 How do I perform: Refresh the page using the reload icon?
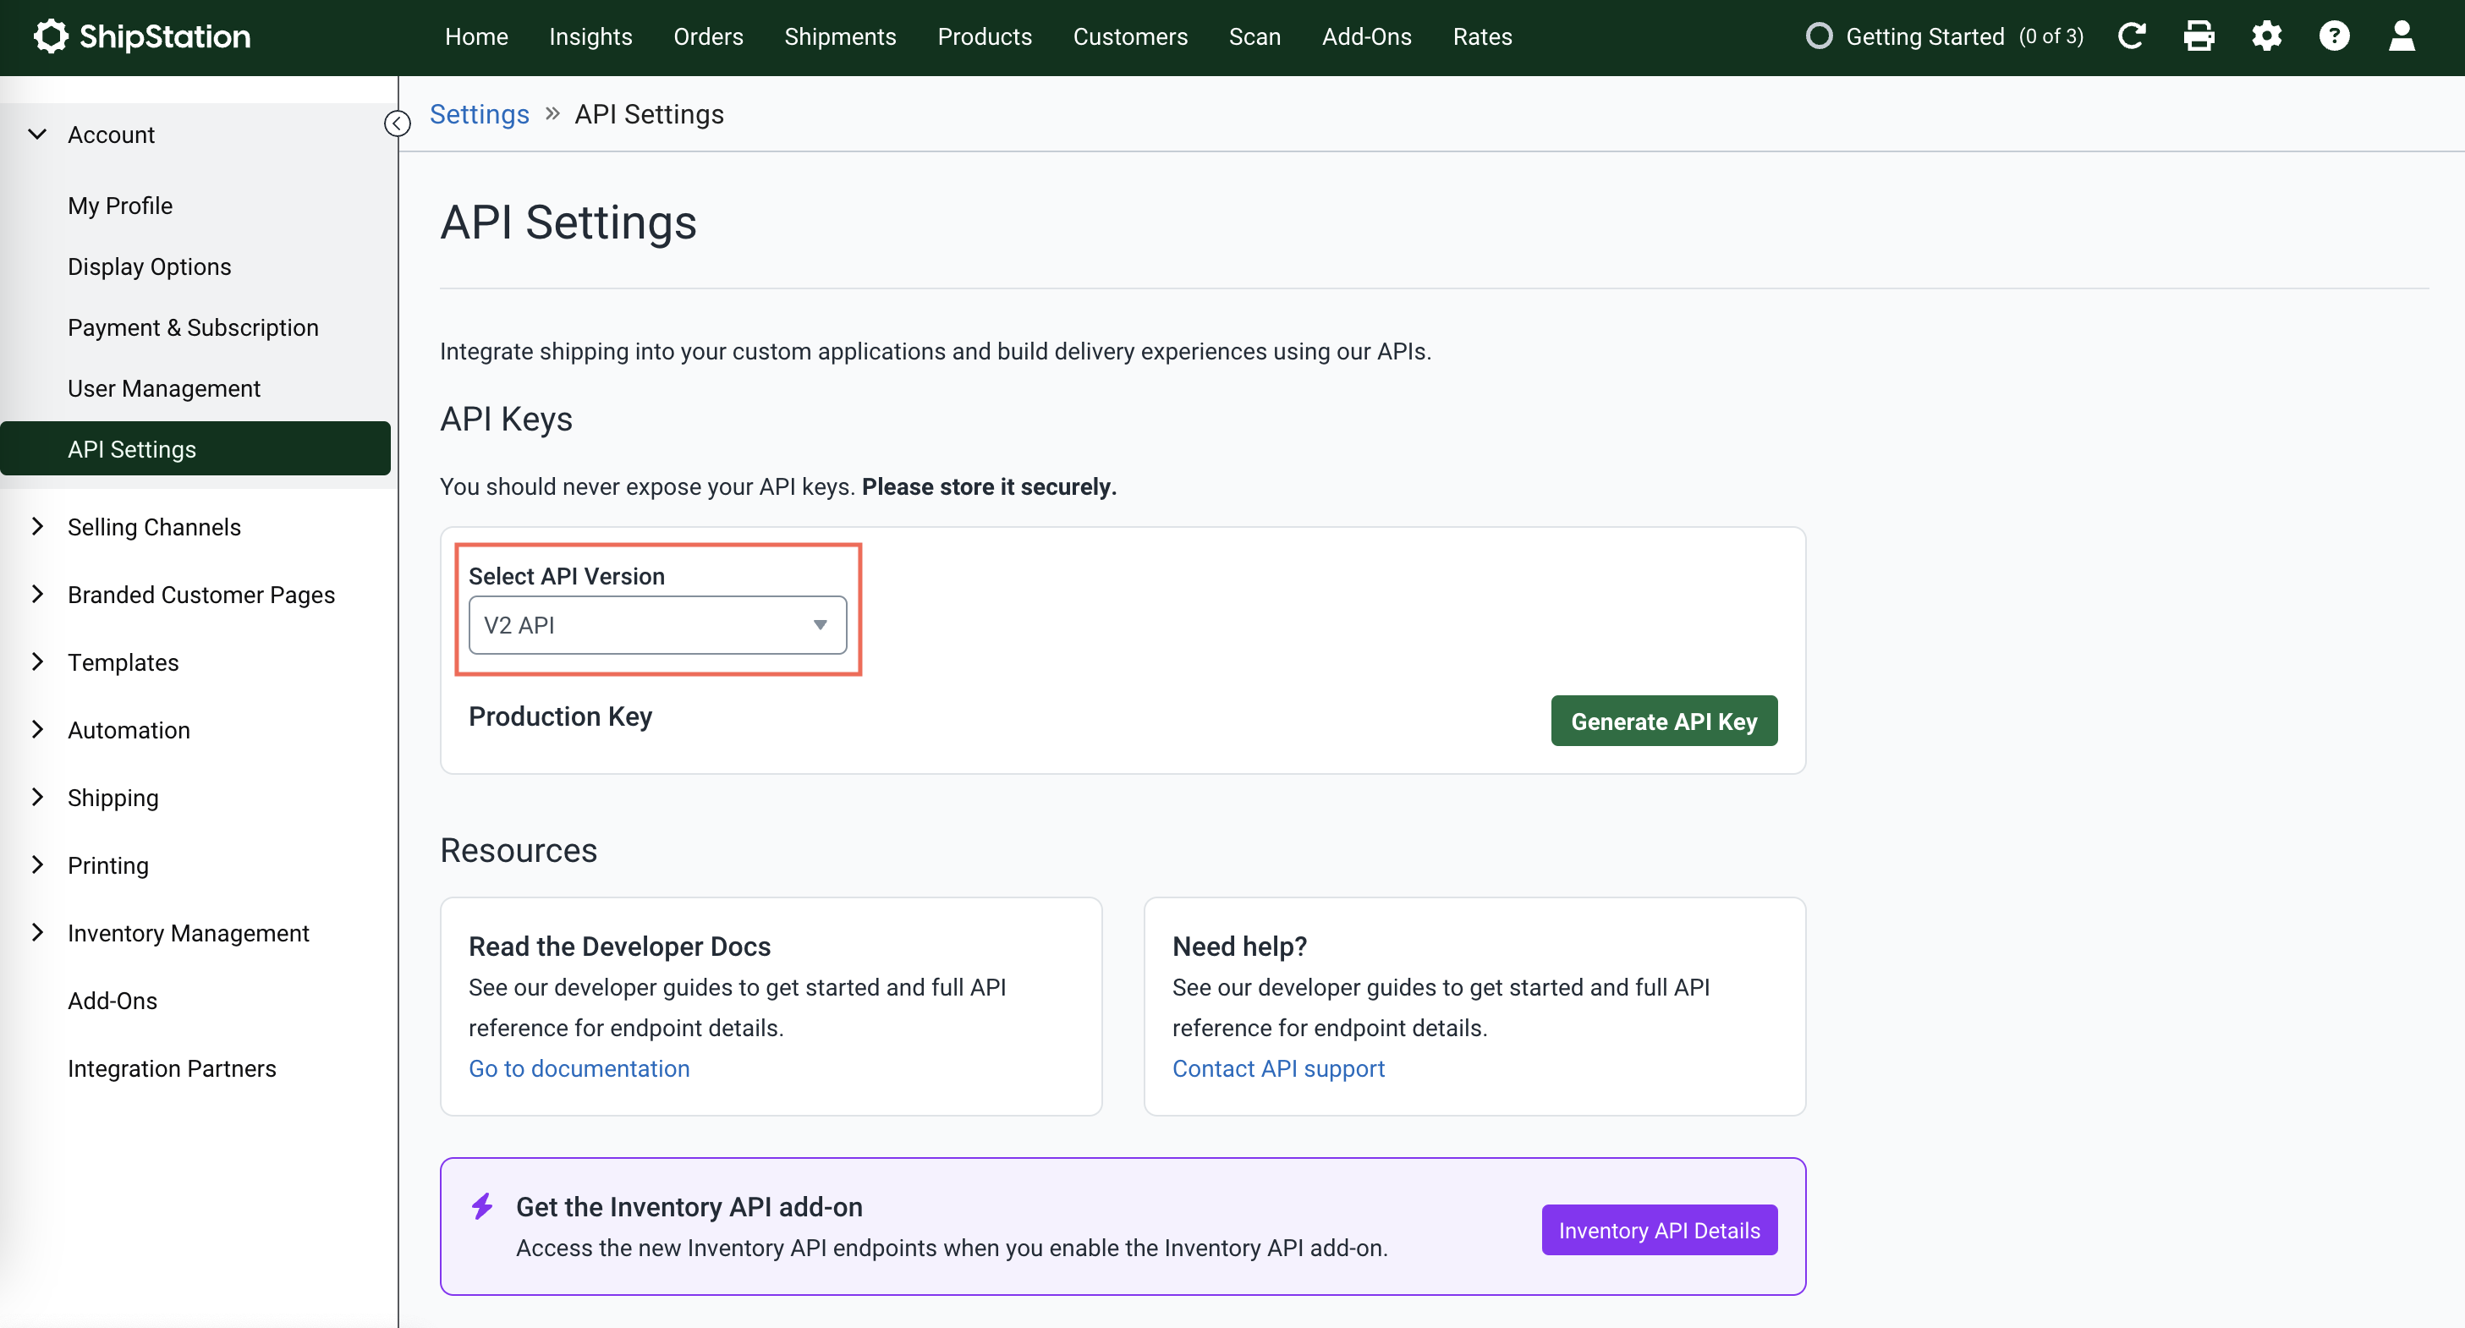click(2132, 36)
